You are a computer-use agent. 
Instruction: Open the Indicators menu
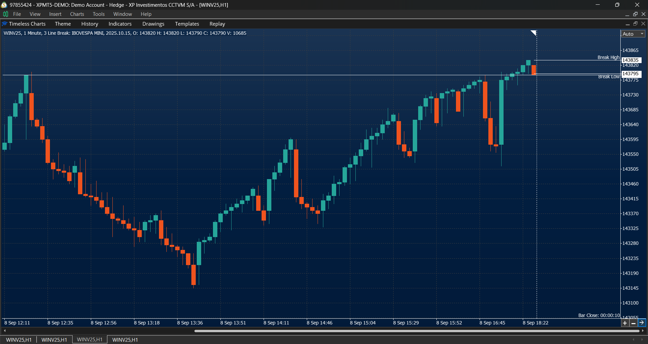pos(120,24)
